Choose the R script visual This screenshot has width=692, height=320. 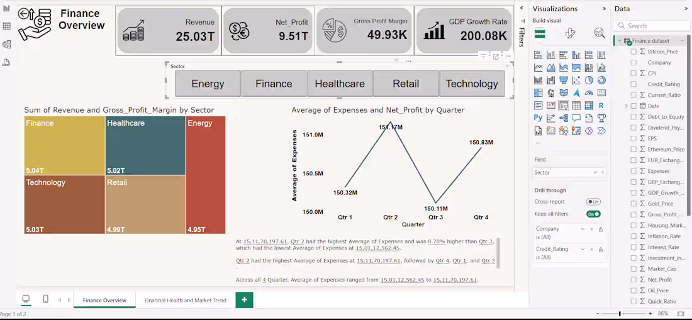tap(601, 106)
